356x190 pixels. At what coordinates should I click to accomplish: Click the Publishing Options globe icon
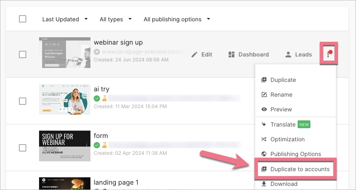[x=264, y=154]
